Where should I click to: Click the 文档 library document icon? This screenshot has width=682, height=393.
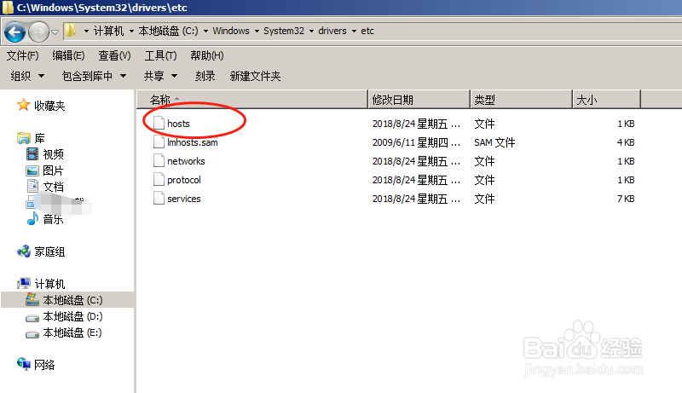click(x=32, y=186)
